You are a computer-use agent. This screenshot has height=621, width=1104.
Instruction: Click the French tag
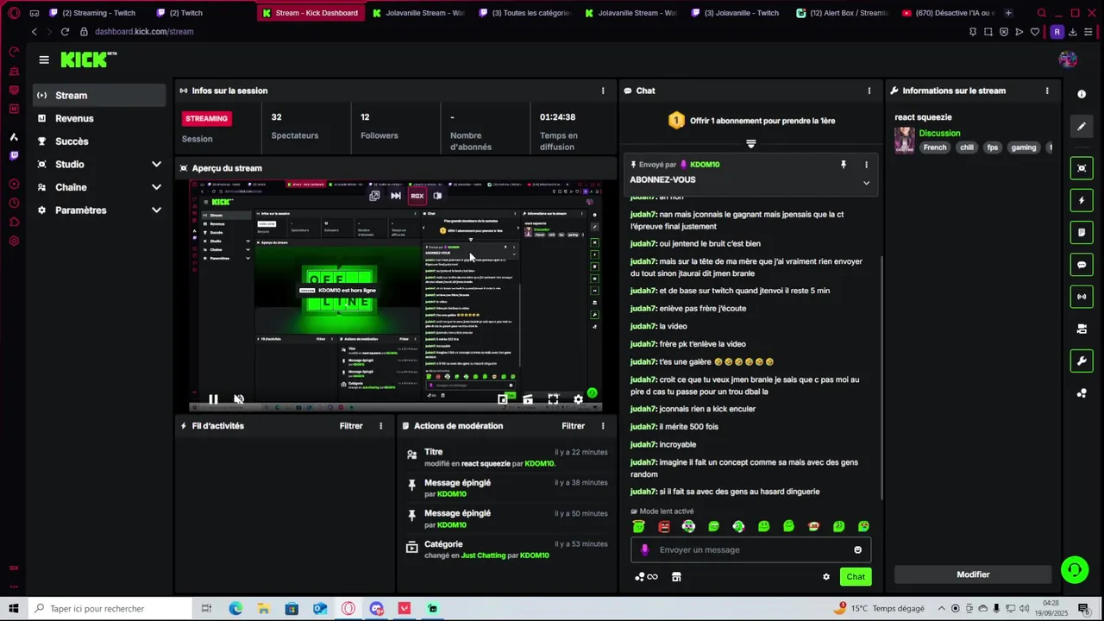pyautogui.click(x=935, y=147)
